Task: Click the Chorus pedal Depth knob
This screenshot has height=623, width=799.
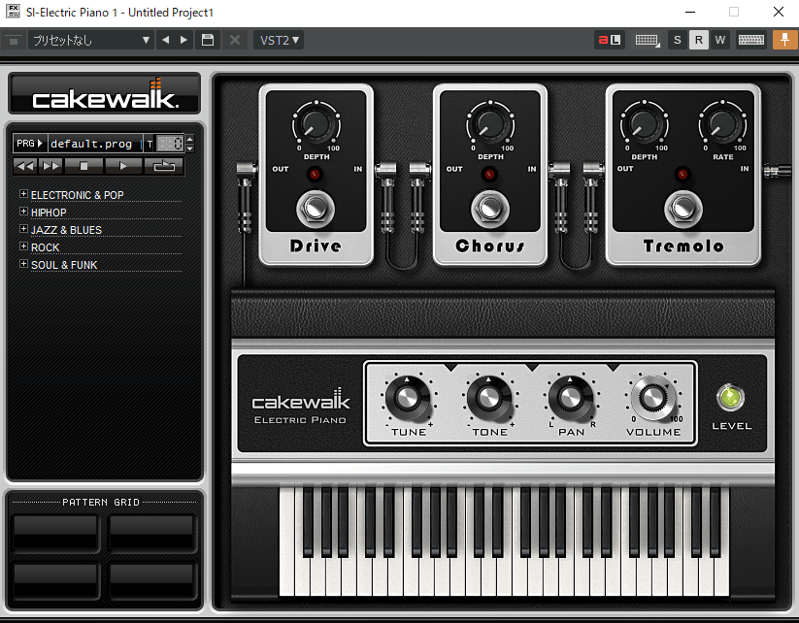Action: (x=490, y=123)
